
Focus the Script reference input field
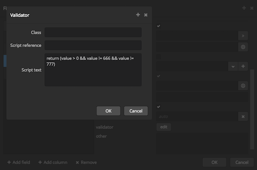93,45
